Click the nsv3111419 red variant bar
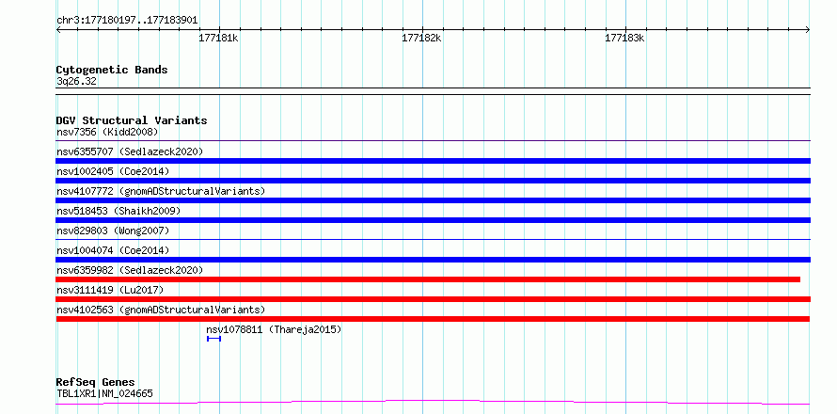Image resolution: width=837 pixels, height=414 pixels. click(x=434, y=299)
